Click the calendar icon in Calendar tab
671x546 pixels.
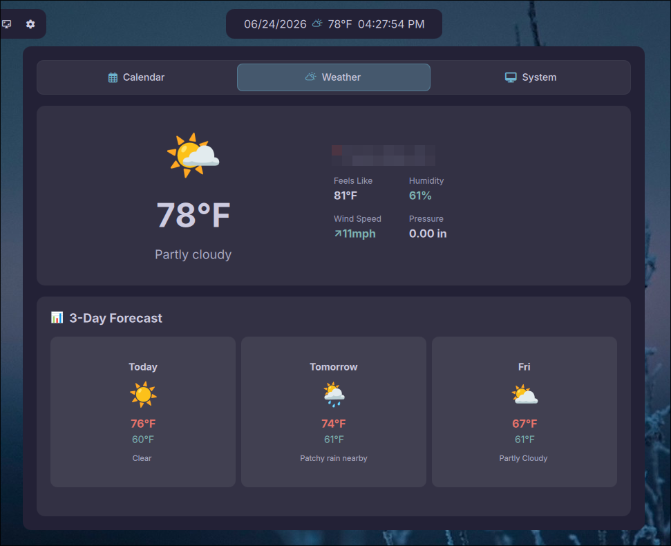pos(113,77)
